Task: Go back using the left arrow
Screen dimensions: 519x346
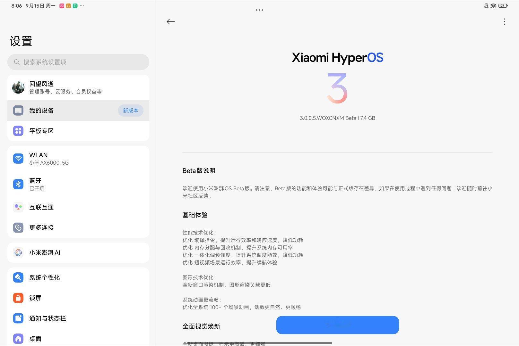Action: (x=170, y=21)
